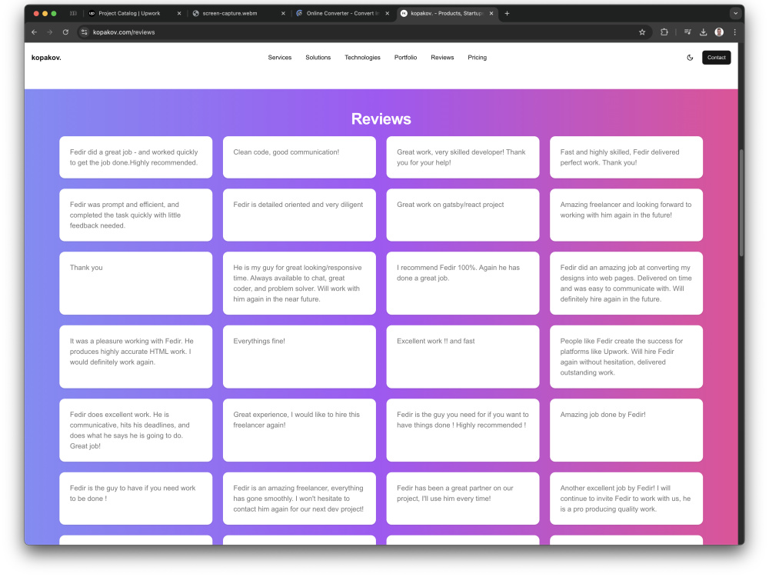Click the "converting my designs into web pages" review
Viewport: 769px width, 577px height.
pos(626,283)
